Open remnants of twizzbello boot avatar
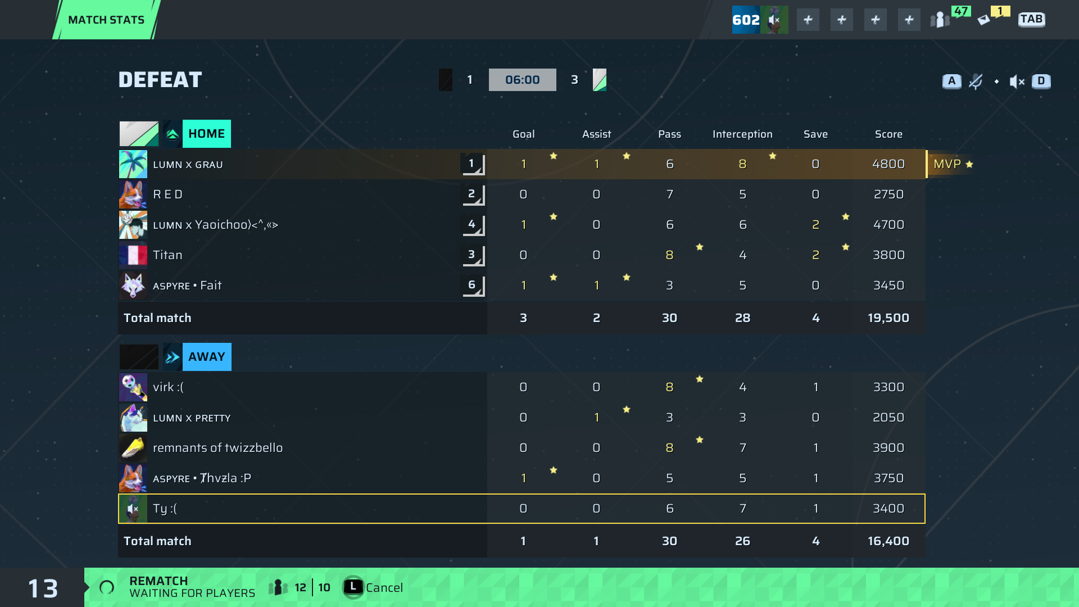The width and height of the screenshot is (1079, 607). pyautogui.click(x=133, y=448)
